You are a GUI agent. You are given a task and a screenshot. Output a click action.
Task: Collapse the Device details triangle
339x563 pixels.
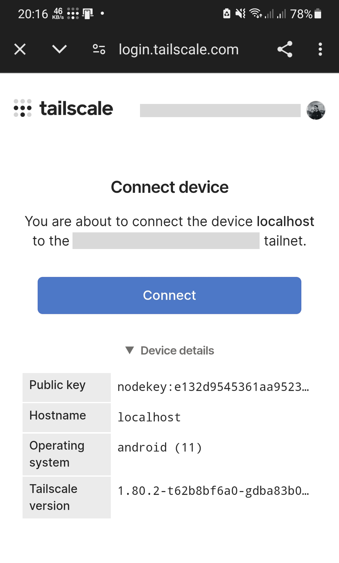coord(130,350)
